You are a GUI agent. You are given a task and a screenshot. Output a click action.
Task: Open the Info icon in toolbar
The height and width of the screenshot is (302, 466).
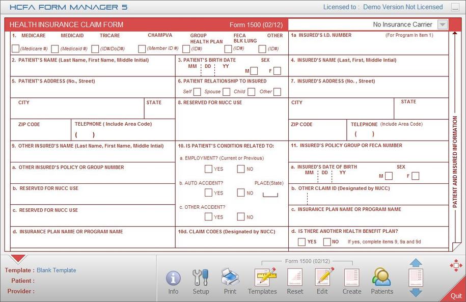tap(173, 278)
